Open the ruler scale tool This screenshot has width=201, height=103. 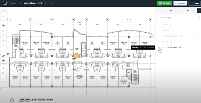click(3, 56)
